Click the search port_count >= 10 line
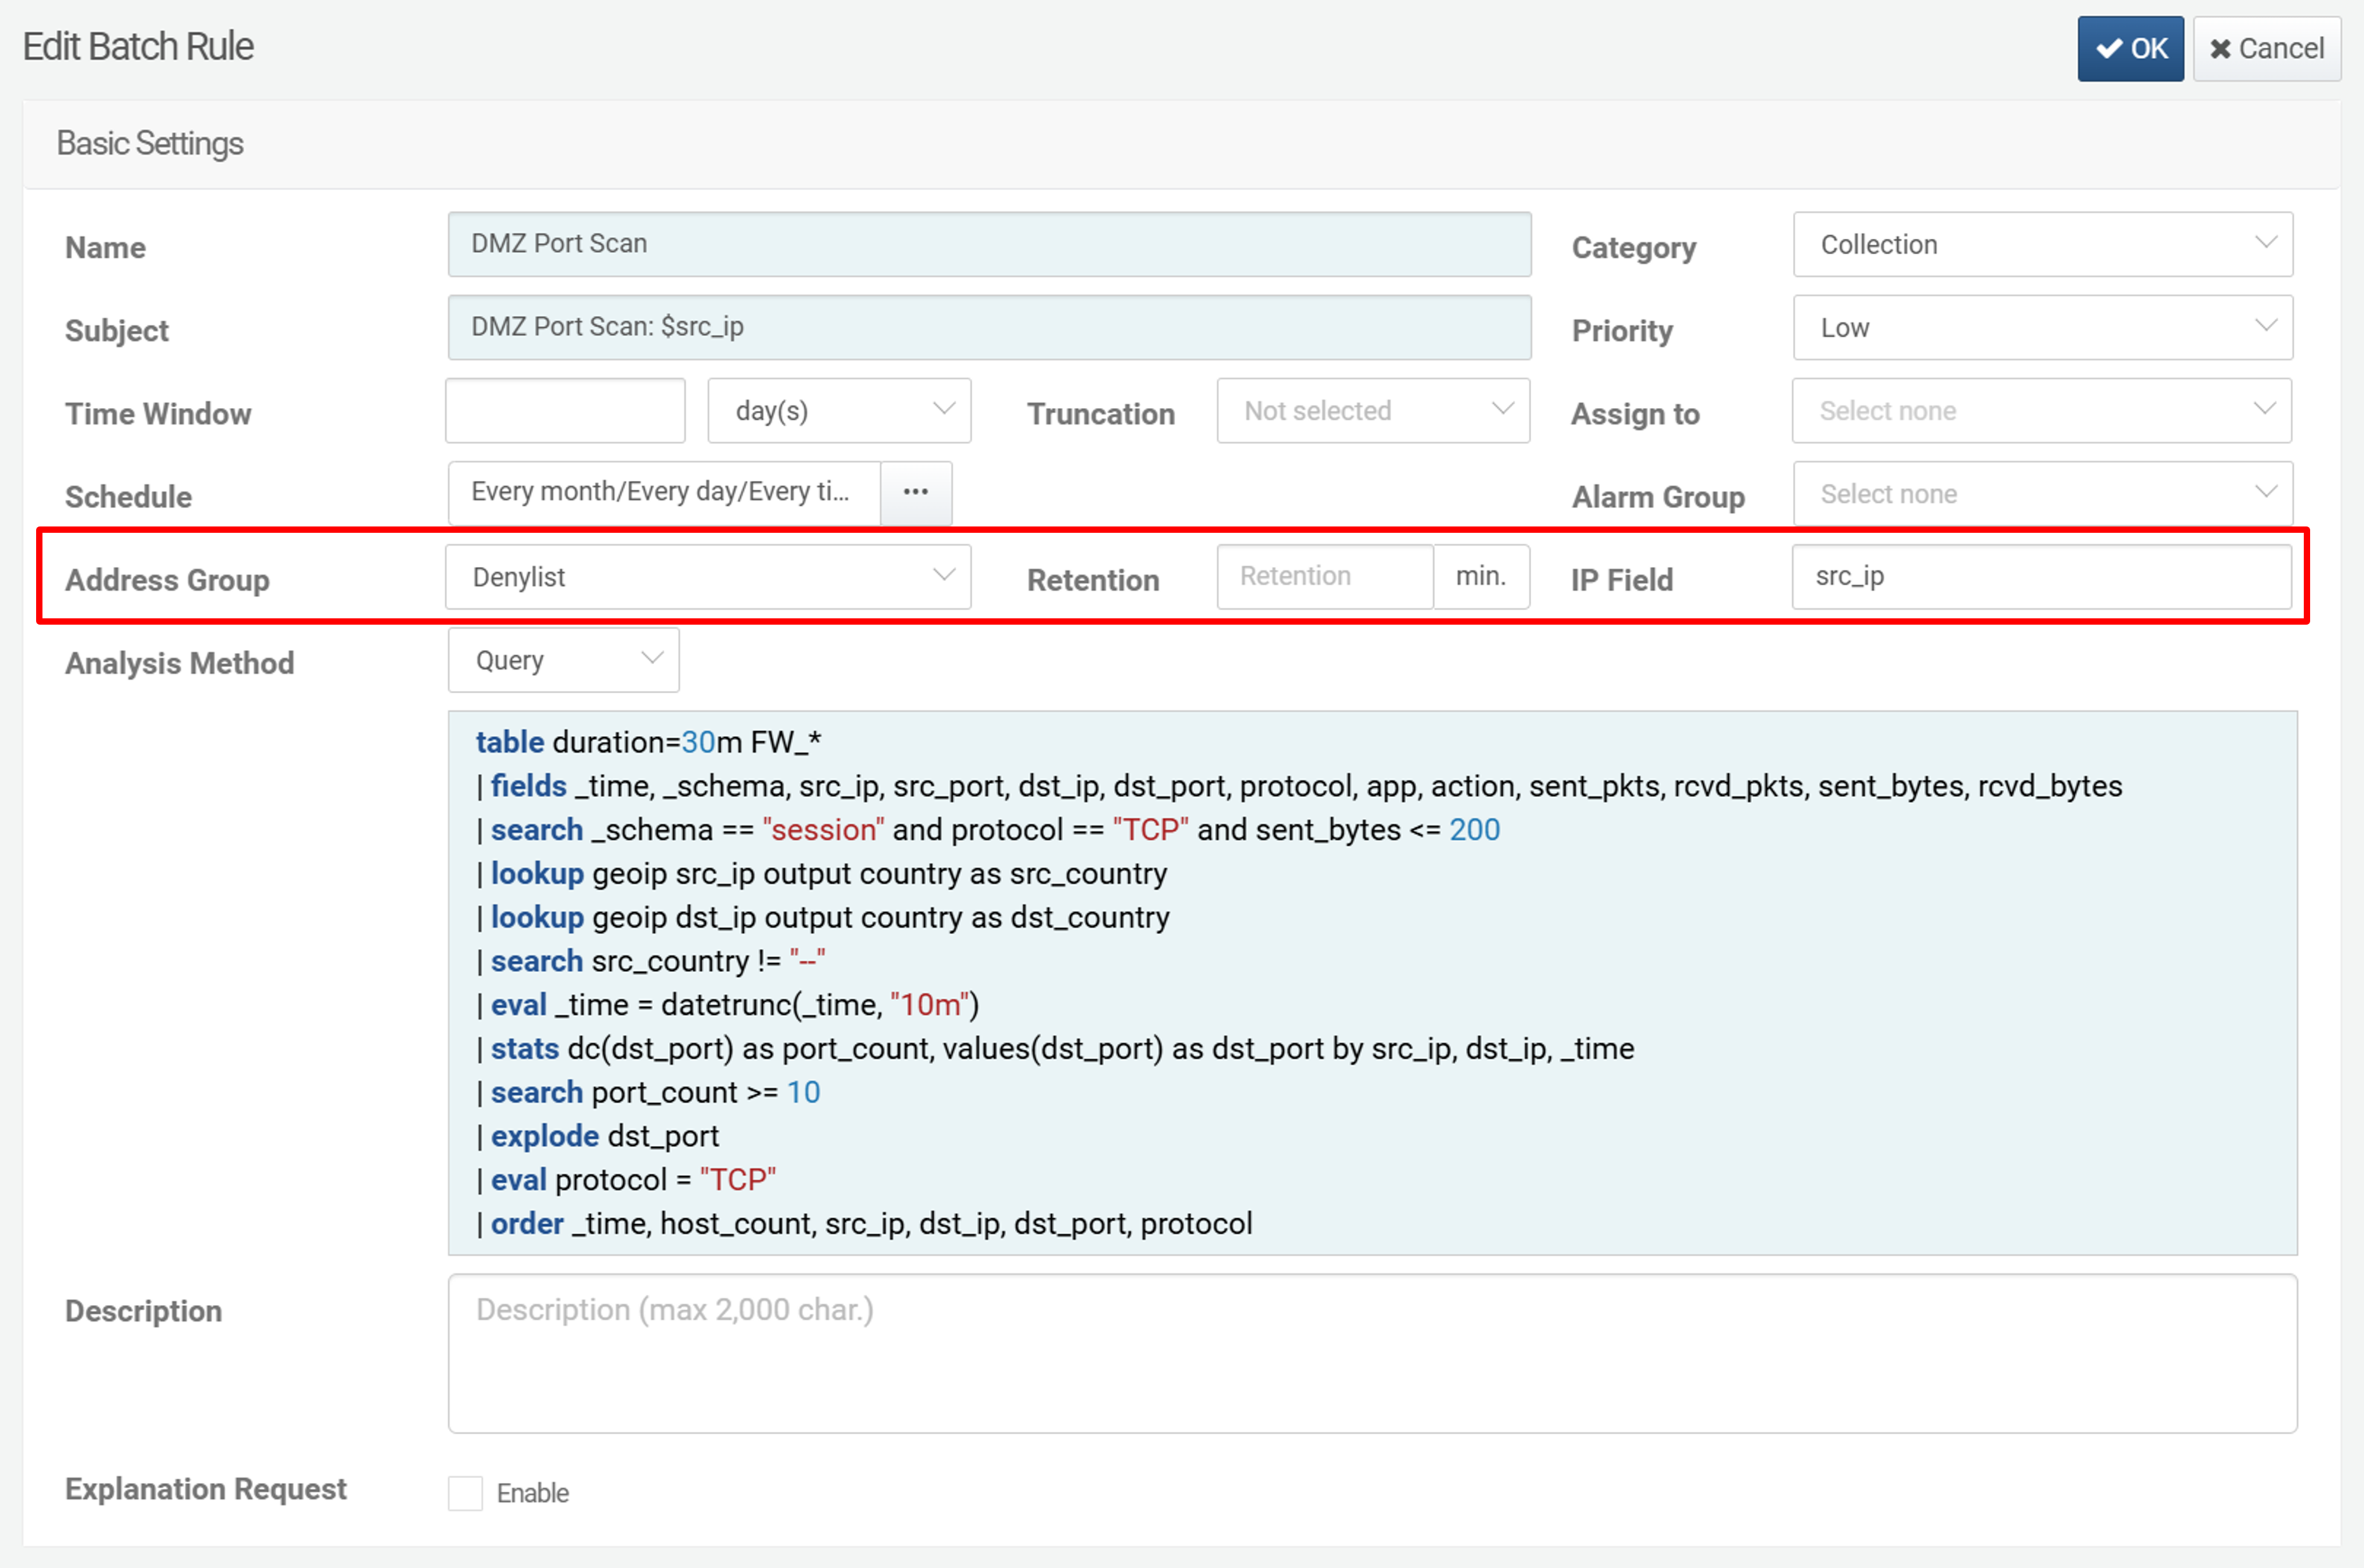The height and width of the screenshot is (1568, 2364). (x=648, y=1092)
